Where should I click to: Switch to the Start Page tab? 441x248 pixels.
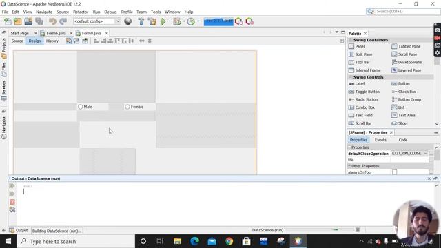20,33
